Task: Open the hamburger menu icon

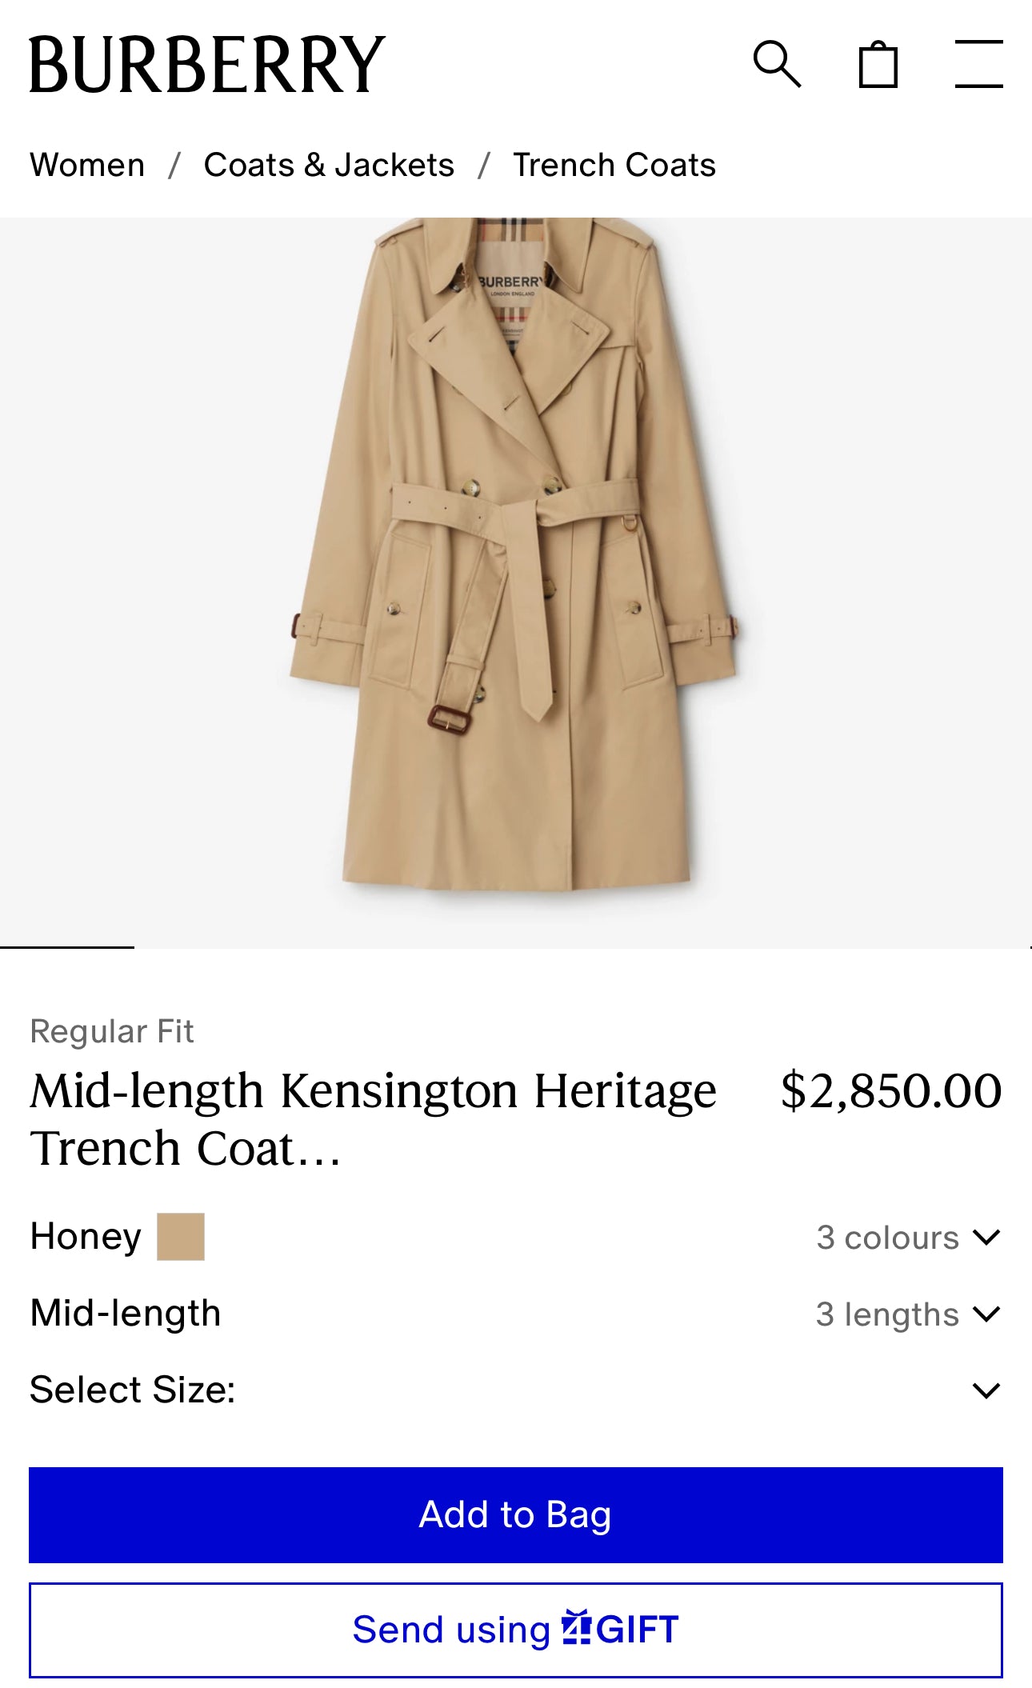Action: (978, 64)
